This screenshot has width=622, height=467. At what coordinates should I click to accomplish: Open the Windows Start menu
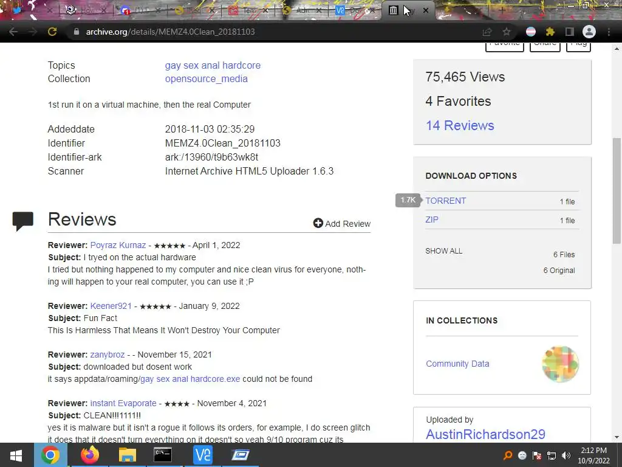pyautogui.click(x=16, y=455)
